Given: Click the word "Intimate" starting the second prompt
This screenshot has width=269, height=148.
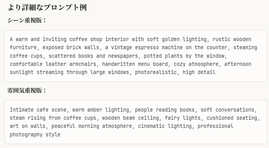Looking at the screenshot, I should 21,110.
